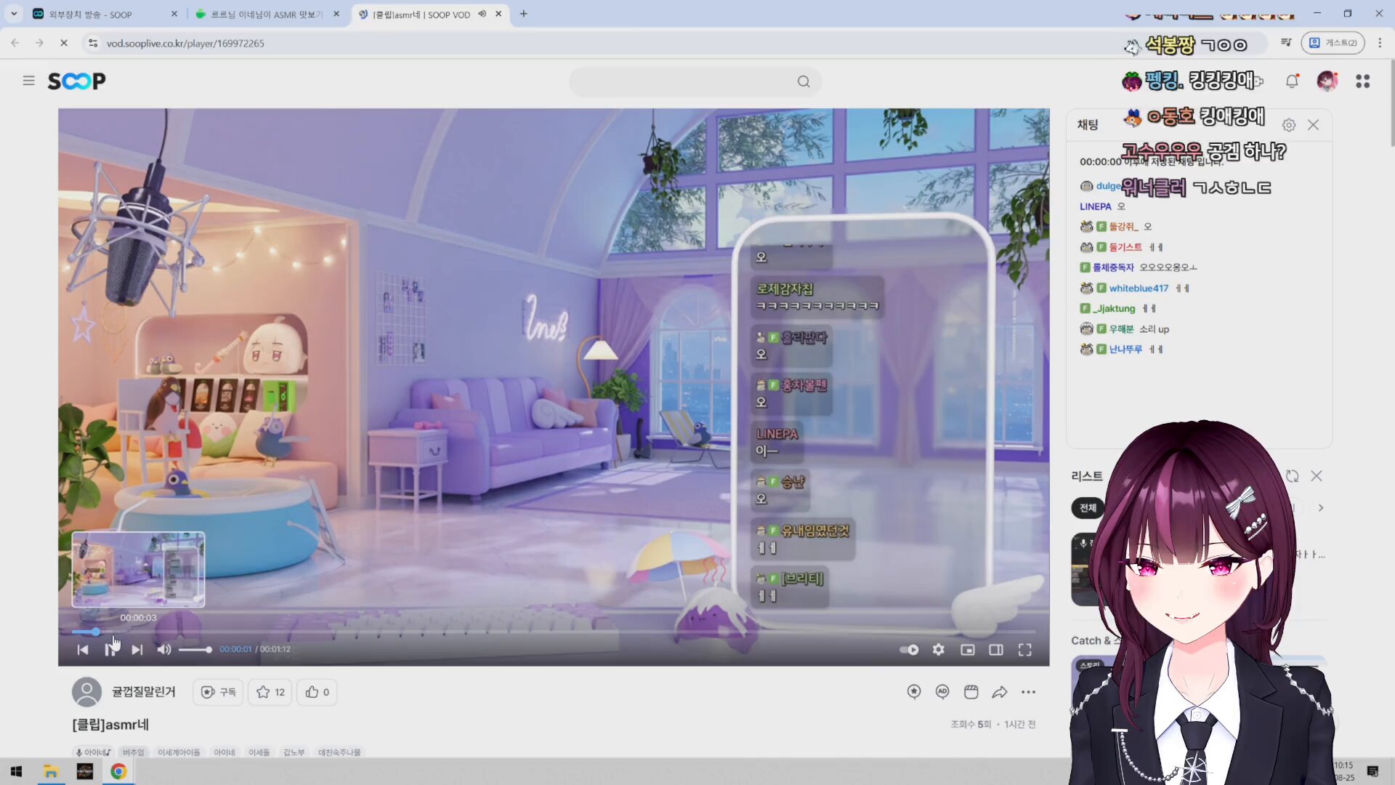The image size is (1395, 785).
Task: Open the three-dot more options menu
Action: [x=1028, y=692]
